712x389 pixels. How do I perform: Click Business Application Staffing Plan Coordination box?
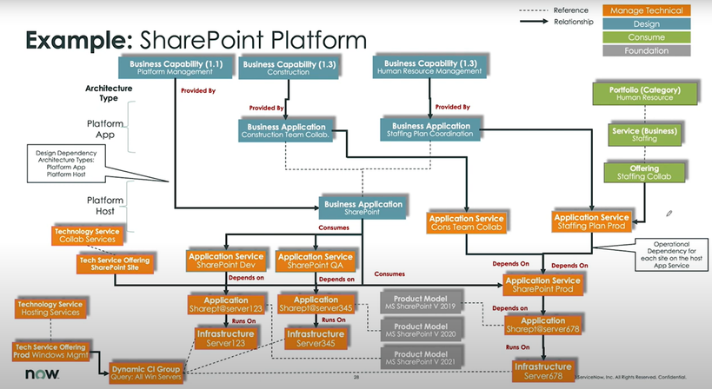tap(430, 129)
